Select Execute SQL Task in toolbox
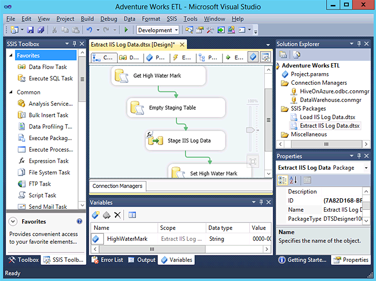 pyautogui.click(x=45, y=78)
